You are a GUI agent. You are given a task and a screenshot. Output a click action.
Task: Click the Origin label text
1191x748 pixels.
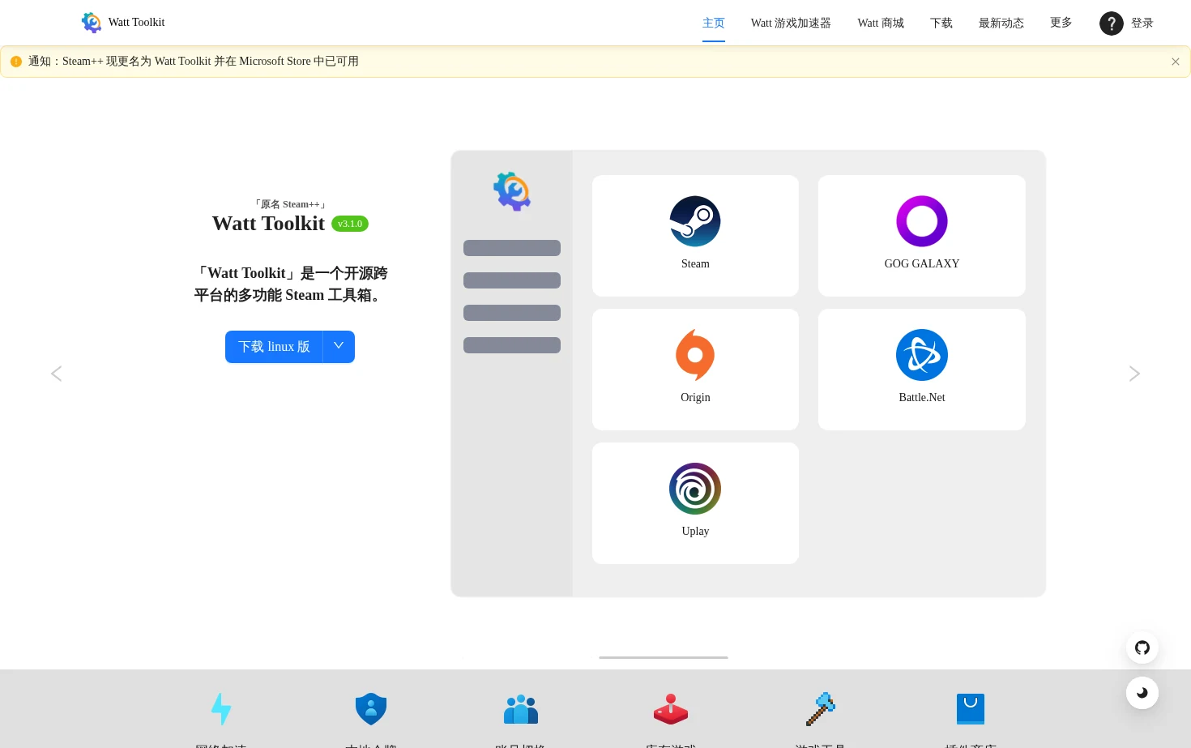695,398
